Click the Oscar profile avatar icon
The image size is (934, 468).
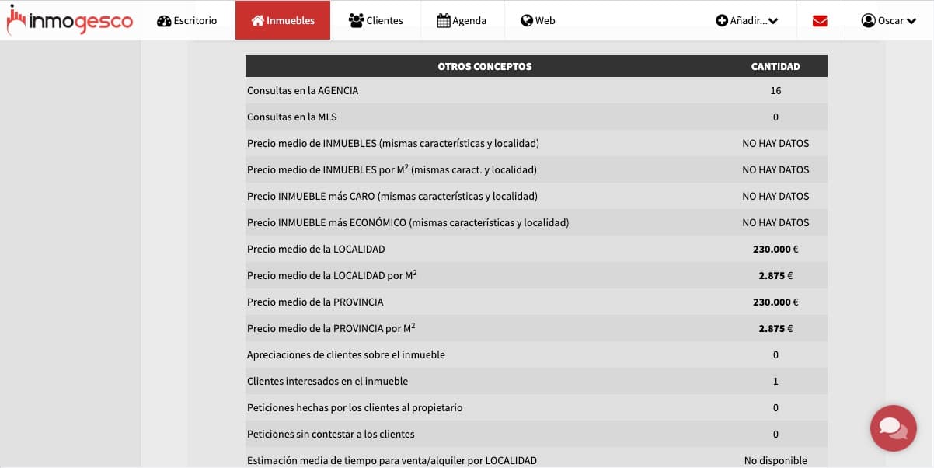pyautogui.click(x=868, y=20)
